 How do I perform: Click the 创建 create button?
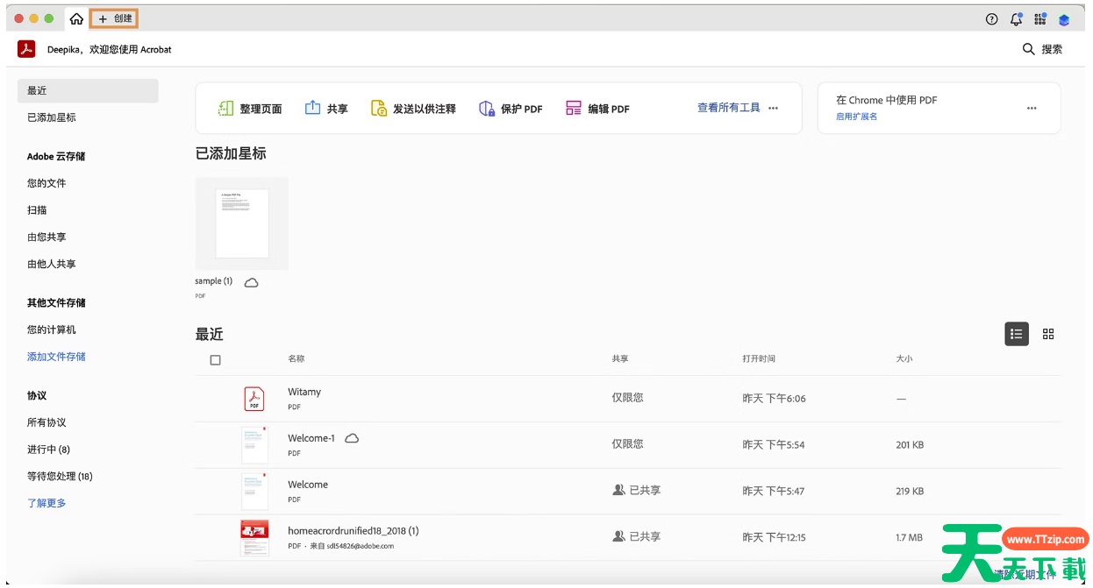(x=115, y=18)
